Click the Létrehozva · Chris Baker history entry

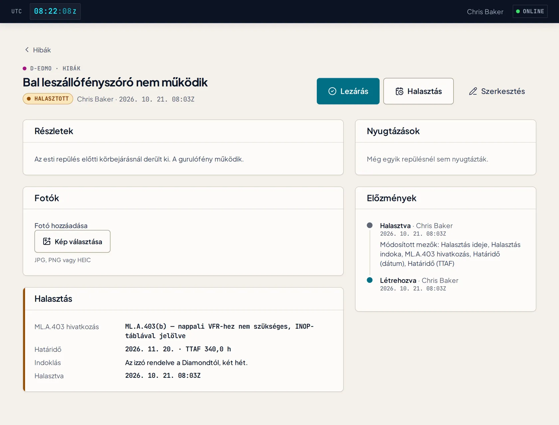coord(419,280)
